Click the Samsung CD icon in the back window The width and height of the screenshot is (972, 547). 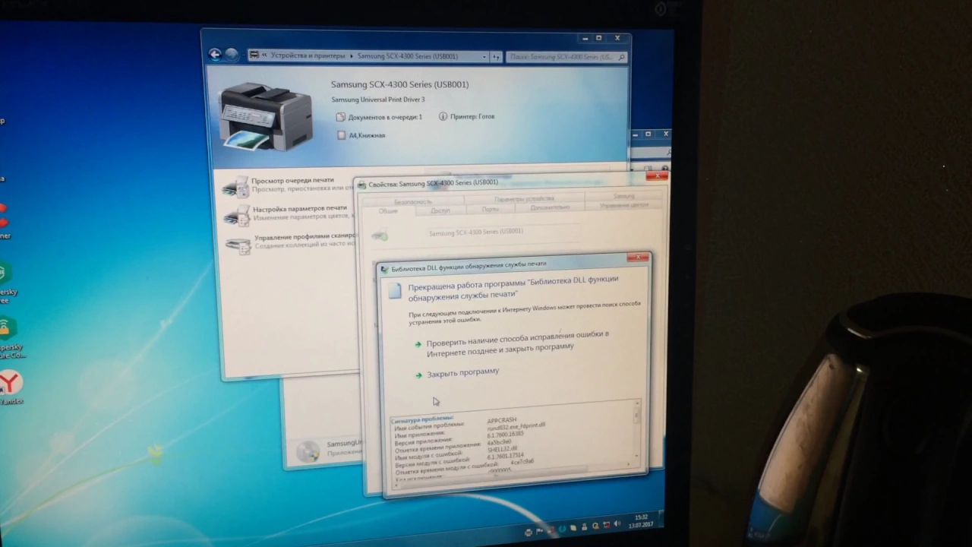click(308, 451)
